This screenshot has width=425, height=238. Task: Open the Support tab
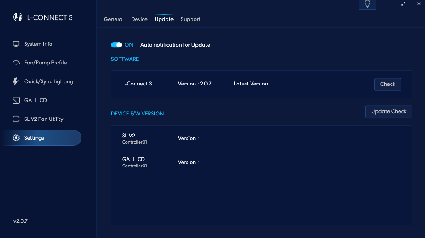(191, 19)
